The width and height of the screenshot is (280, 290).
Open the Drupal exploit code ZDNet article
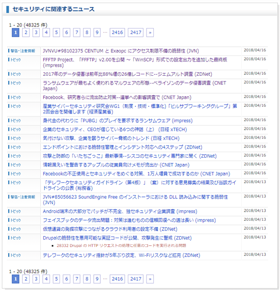(x=117, y=238)
